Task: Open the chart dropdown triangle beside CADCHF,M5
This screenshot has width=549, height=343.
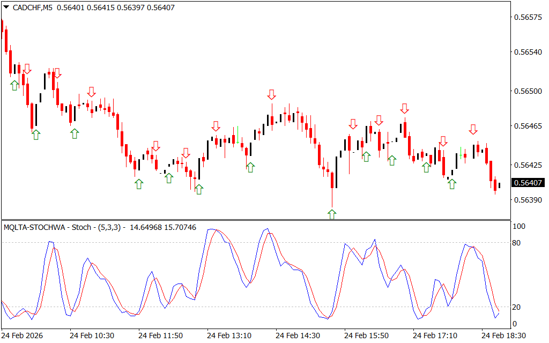Action: [6, 8]
